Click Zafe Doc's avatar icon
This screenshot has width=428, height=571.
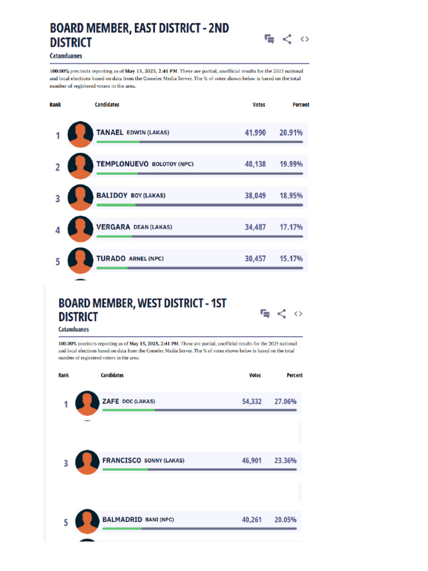(x=87, y=403)
